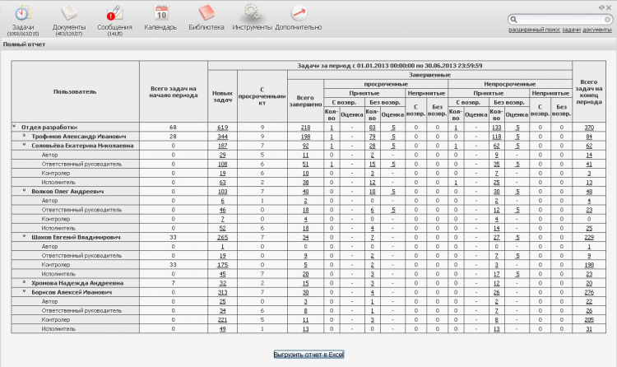Collapse the Отдел разработки row
The image size is (617, 367).
[14, 127]
